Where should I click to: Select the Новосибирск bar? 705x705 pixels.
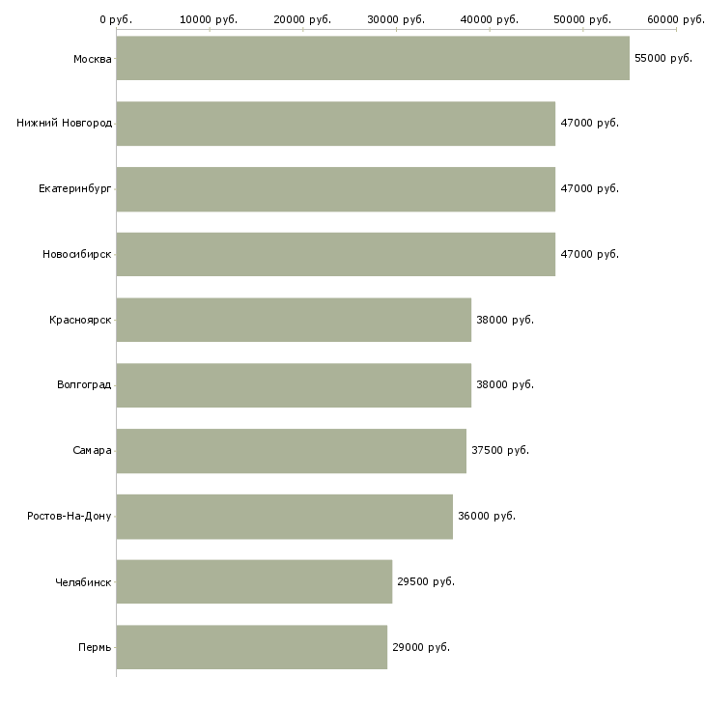tap(335, 254)
